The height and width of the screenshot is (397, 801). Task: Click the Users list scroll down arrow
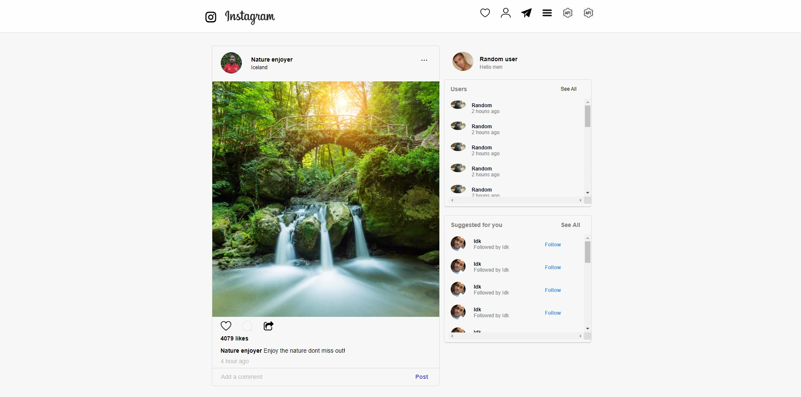pyautogui.click(x=587, y=193)
